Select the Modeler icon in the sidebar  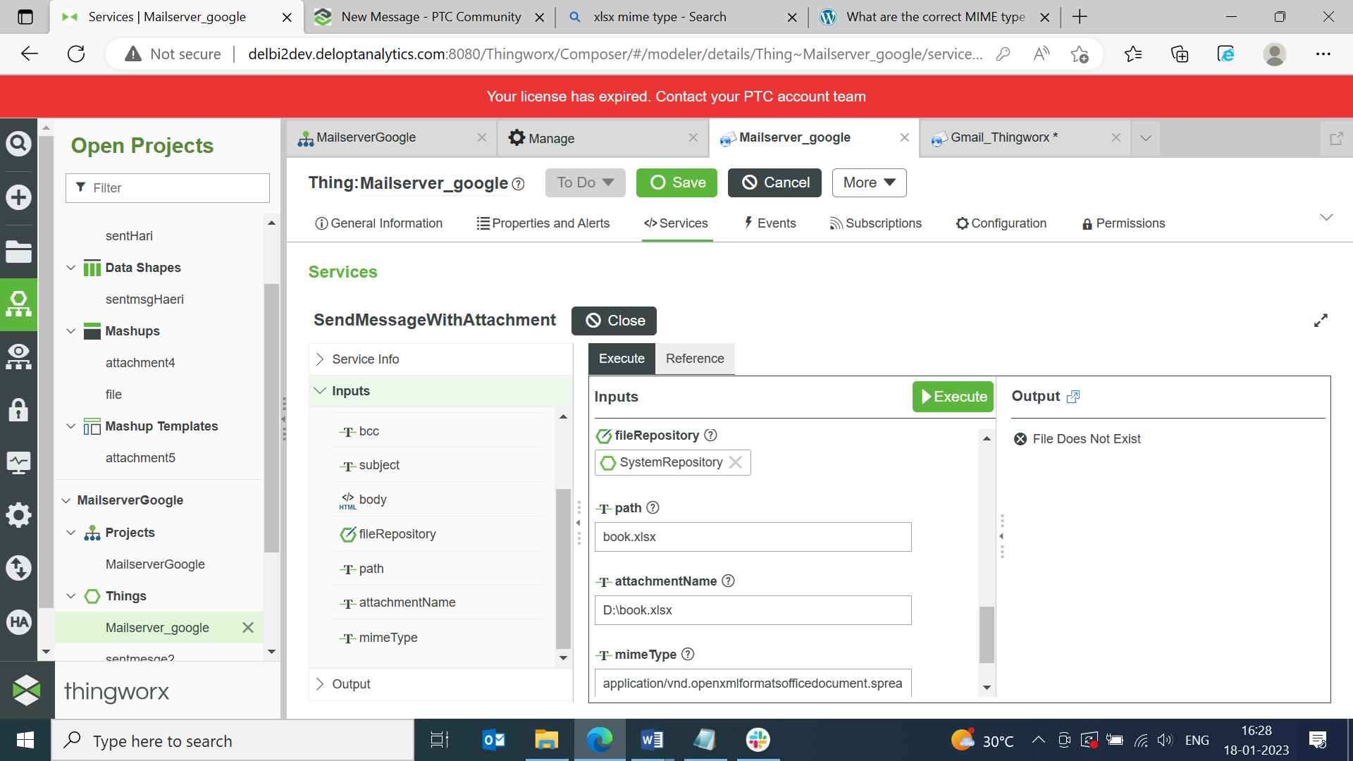coord(18,304)
